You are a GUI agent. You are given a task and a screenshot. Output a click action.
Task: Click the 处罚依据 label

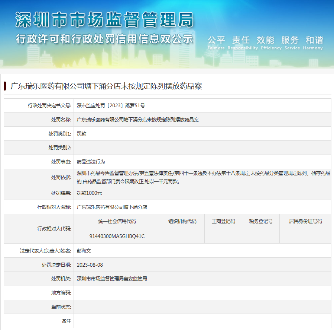point(61,178)
